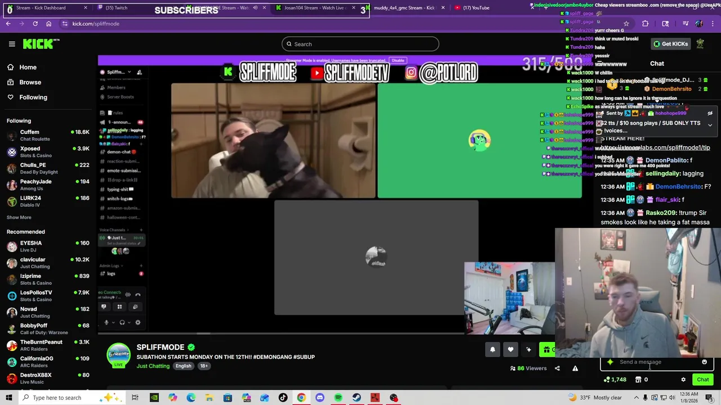
Task: Click the 18+ tag
Action: [x=204, y=366]
